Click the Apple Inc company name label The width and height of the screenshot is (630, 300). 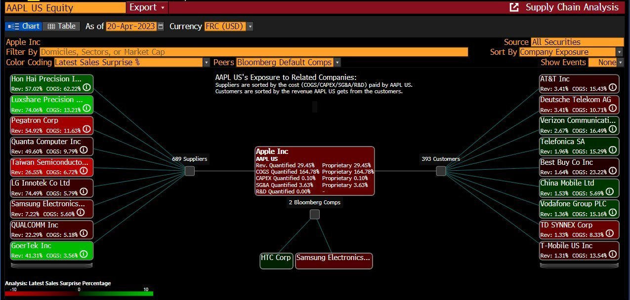pos(23,42)
